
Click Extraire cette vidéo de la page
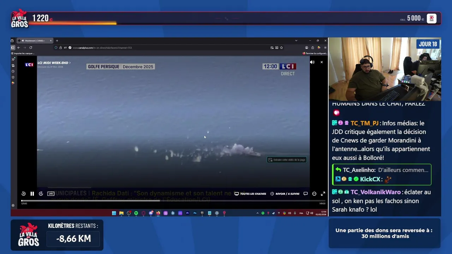click(x=286, y=160)
